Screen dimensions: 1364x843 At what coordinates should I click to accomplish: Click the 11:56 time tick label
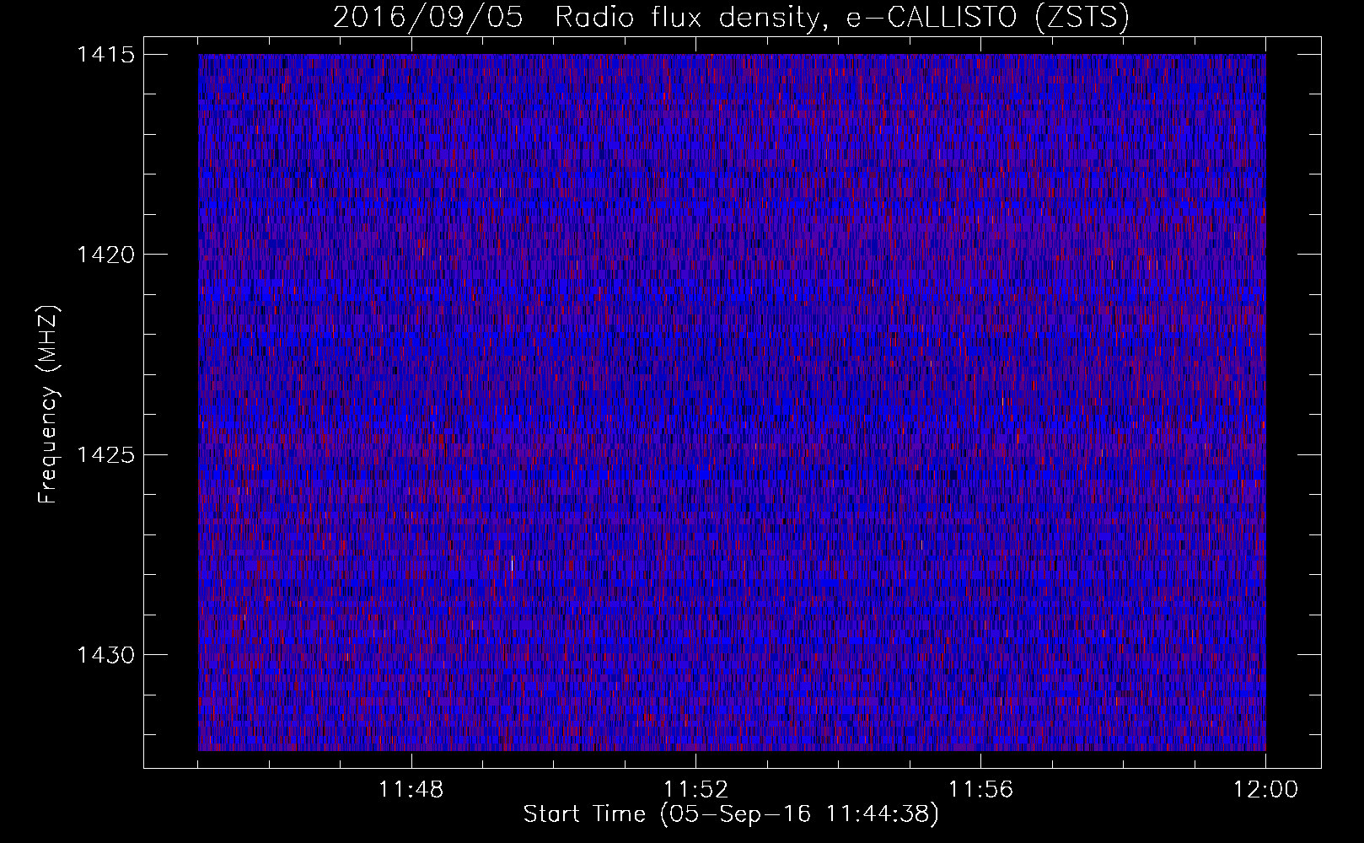[981, 790]
